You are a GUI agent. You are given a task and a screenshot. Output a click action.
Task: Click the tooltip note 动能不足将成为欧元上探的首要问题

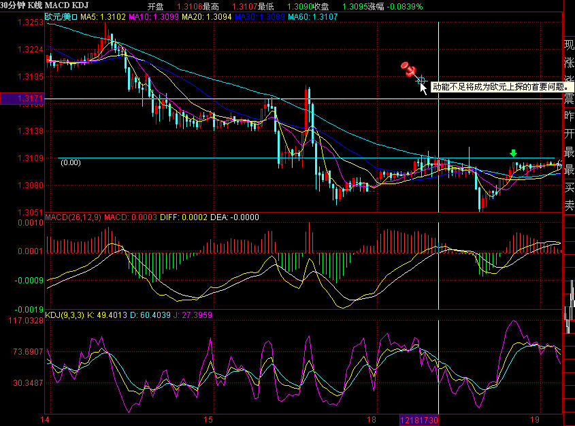click(502, 87)
